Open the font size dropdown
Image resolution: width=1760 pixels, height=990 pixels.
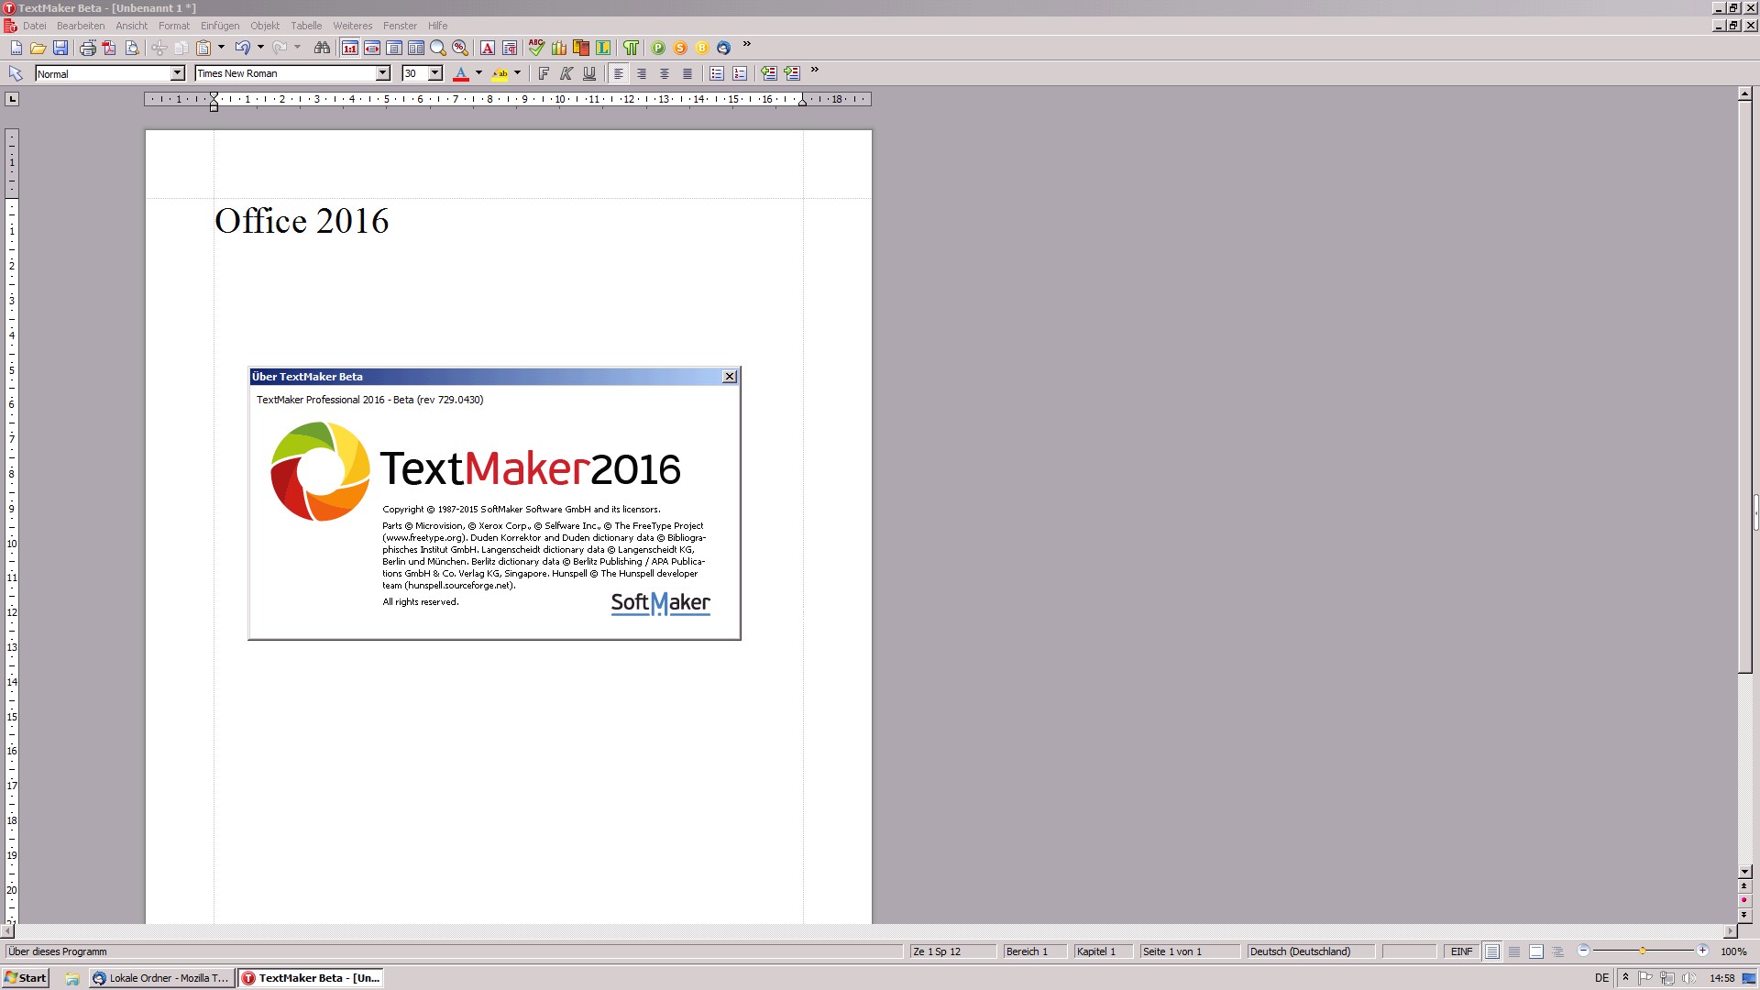(x=435, y=73)
